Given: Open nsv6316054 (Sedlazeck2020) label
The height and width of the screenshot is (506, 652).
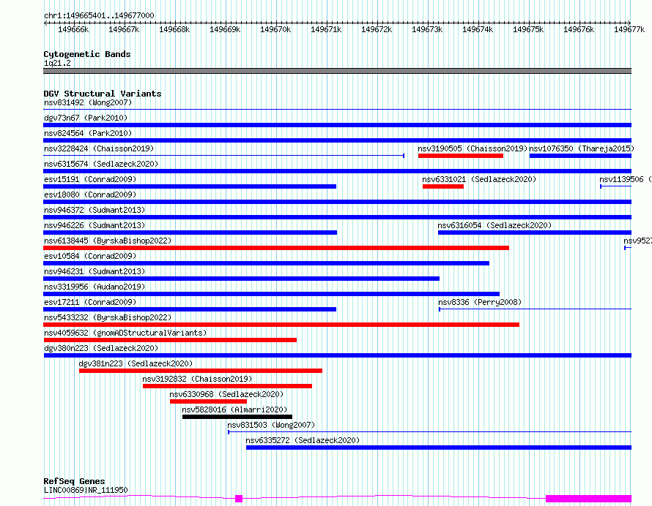Looking at the screenshot, I should [494, 225].
